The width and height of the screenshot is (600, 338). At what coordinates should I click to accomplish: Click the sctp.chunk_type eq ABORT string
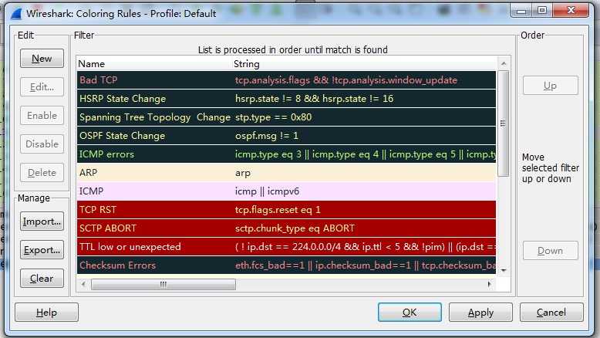click(x=295, y=228)
